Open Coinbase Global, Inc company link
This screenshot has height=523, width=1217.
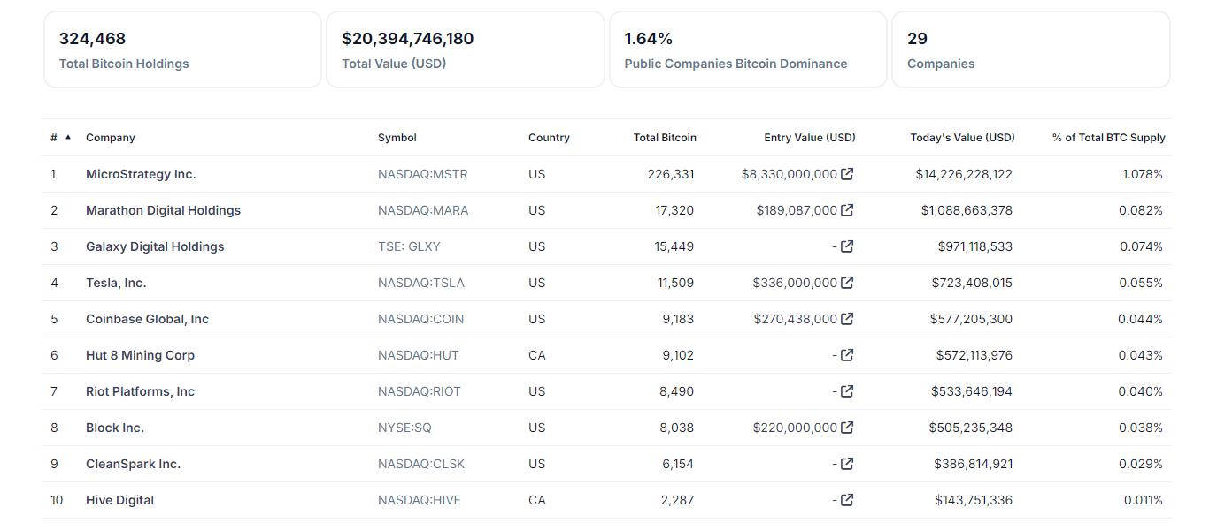(x=147, y=319)
